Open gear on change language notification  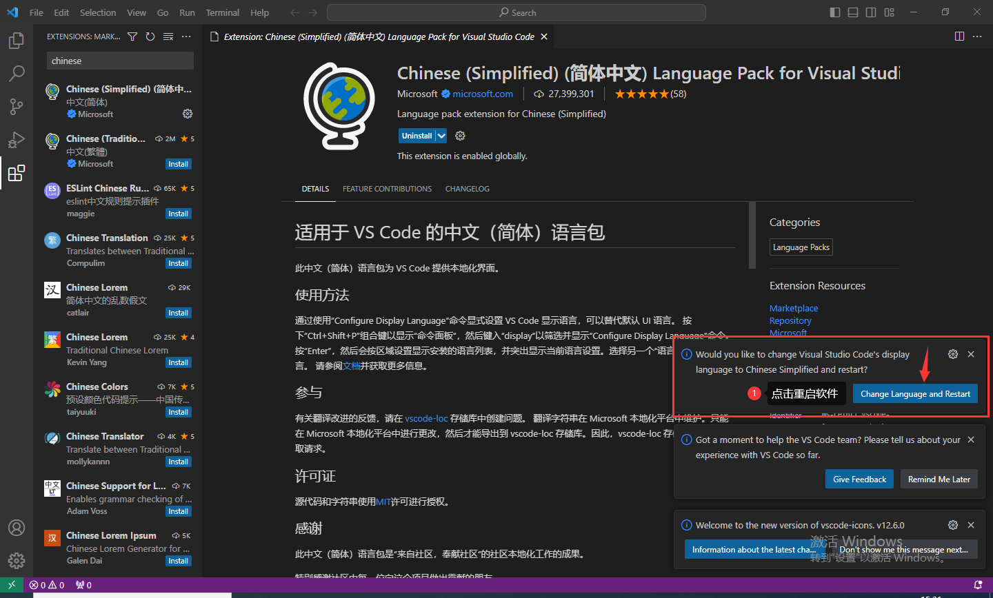point(953,354)
